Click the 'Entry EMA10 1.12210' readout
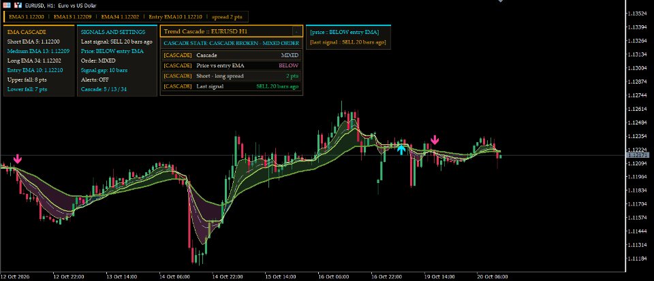 click(175, 17)
